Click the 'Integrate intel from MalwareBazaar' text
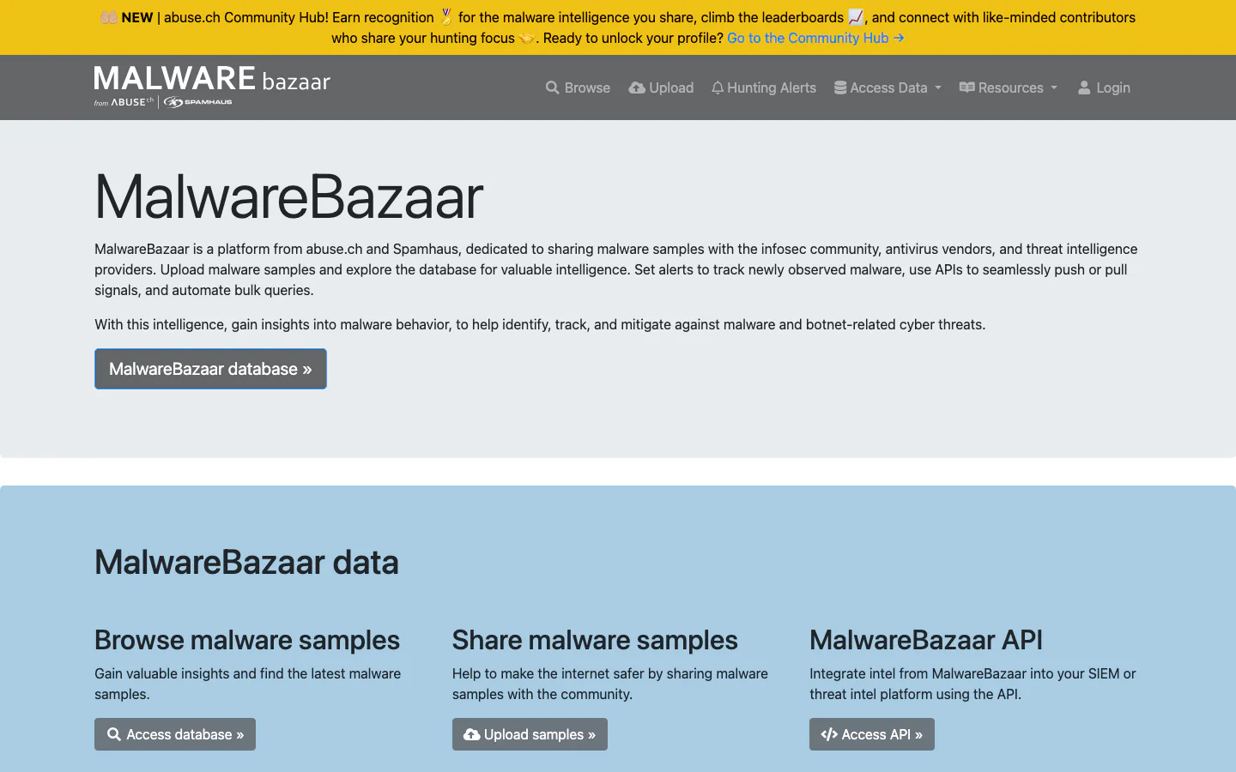1236x772 pixels. tap(972, 684)
